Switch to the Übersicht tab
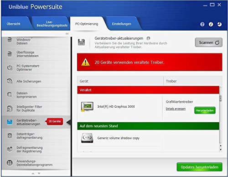This screenshot has width=228, height=177. point(14,24)
